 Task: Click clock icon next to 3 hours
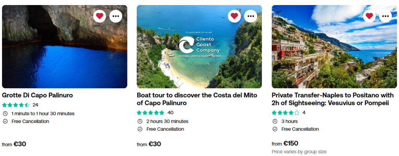275,121
